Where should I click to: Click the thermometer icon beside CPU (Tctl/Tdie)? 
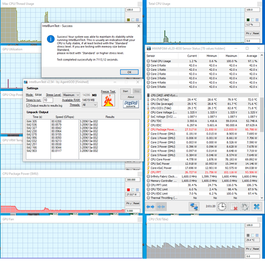coord(148,100)
